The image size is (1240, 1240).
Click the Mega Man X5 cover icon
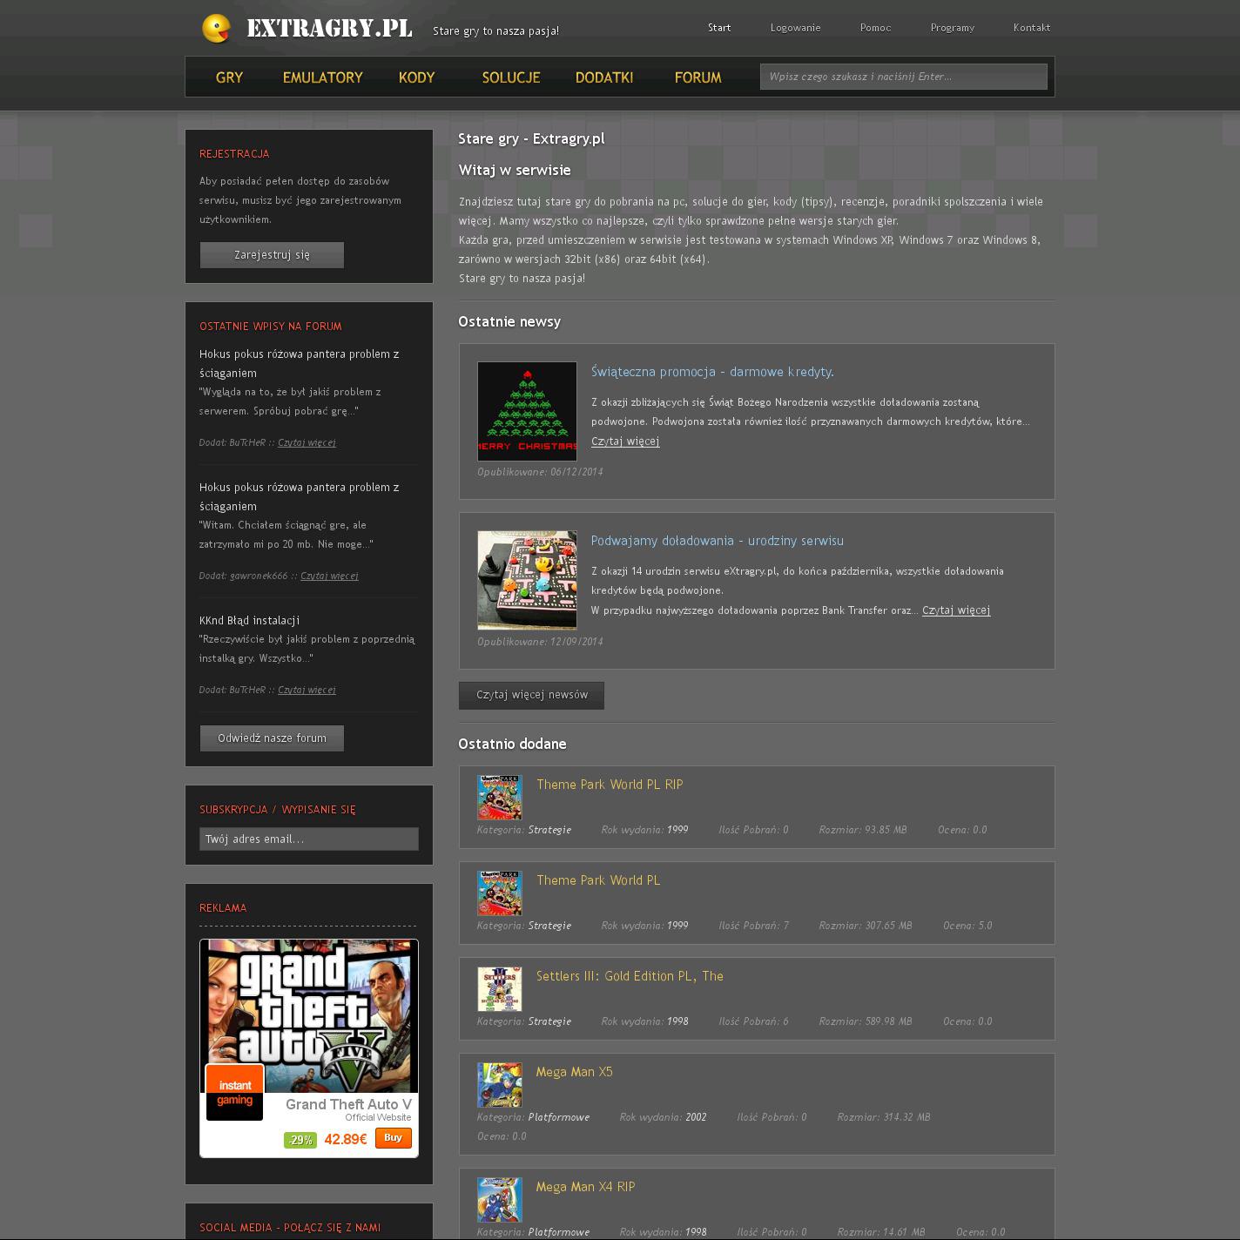coord(500,1085)
